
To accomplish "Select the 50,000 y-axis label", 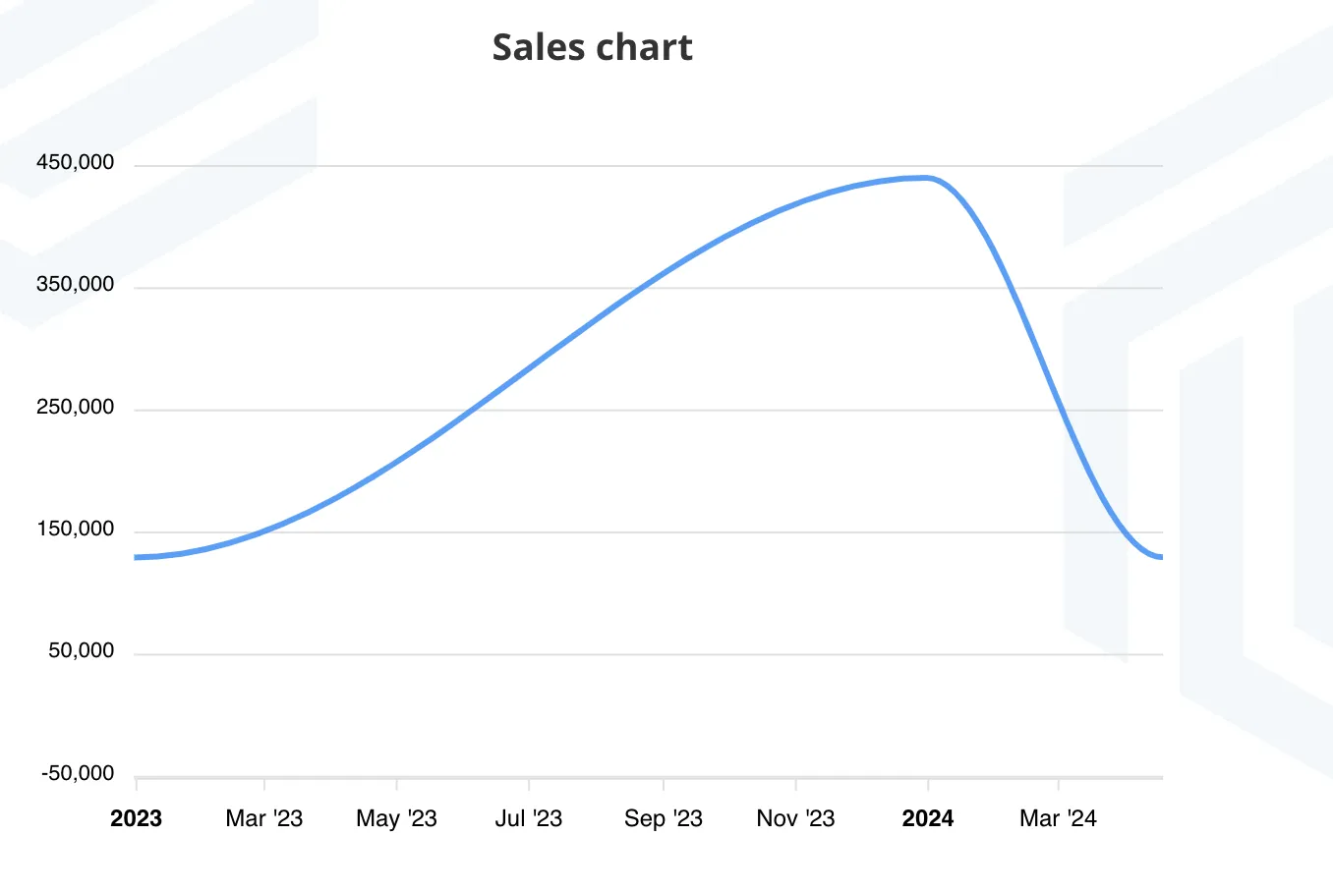I will (x=82, y=651).
